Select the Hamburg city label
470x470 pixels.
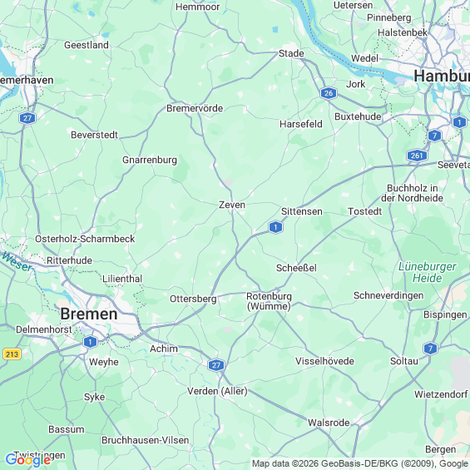pos(442,76)
